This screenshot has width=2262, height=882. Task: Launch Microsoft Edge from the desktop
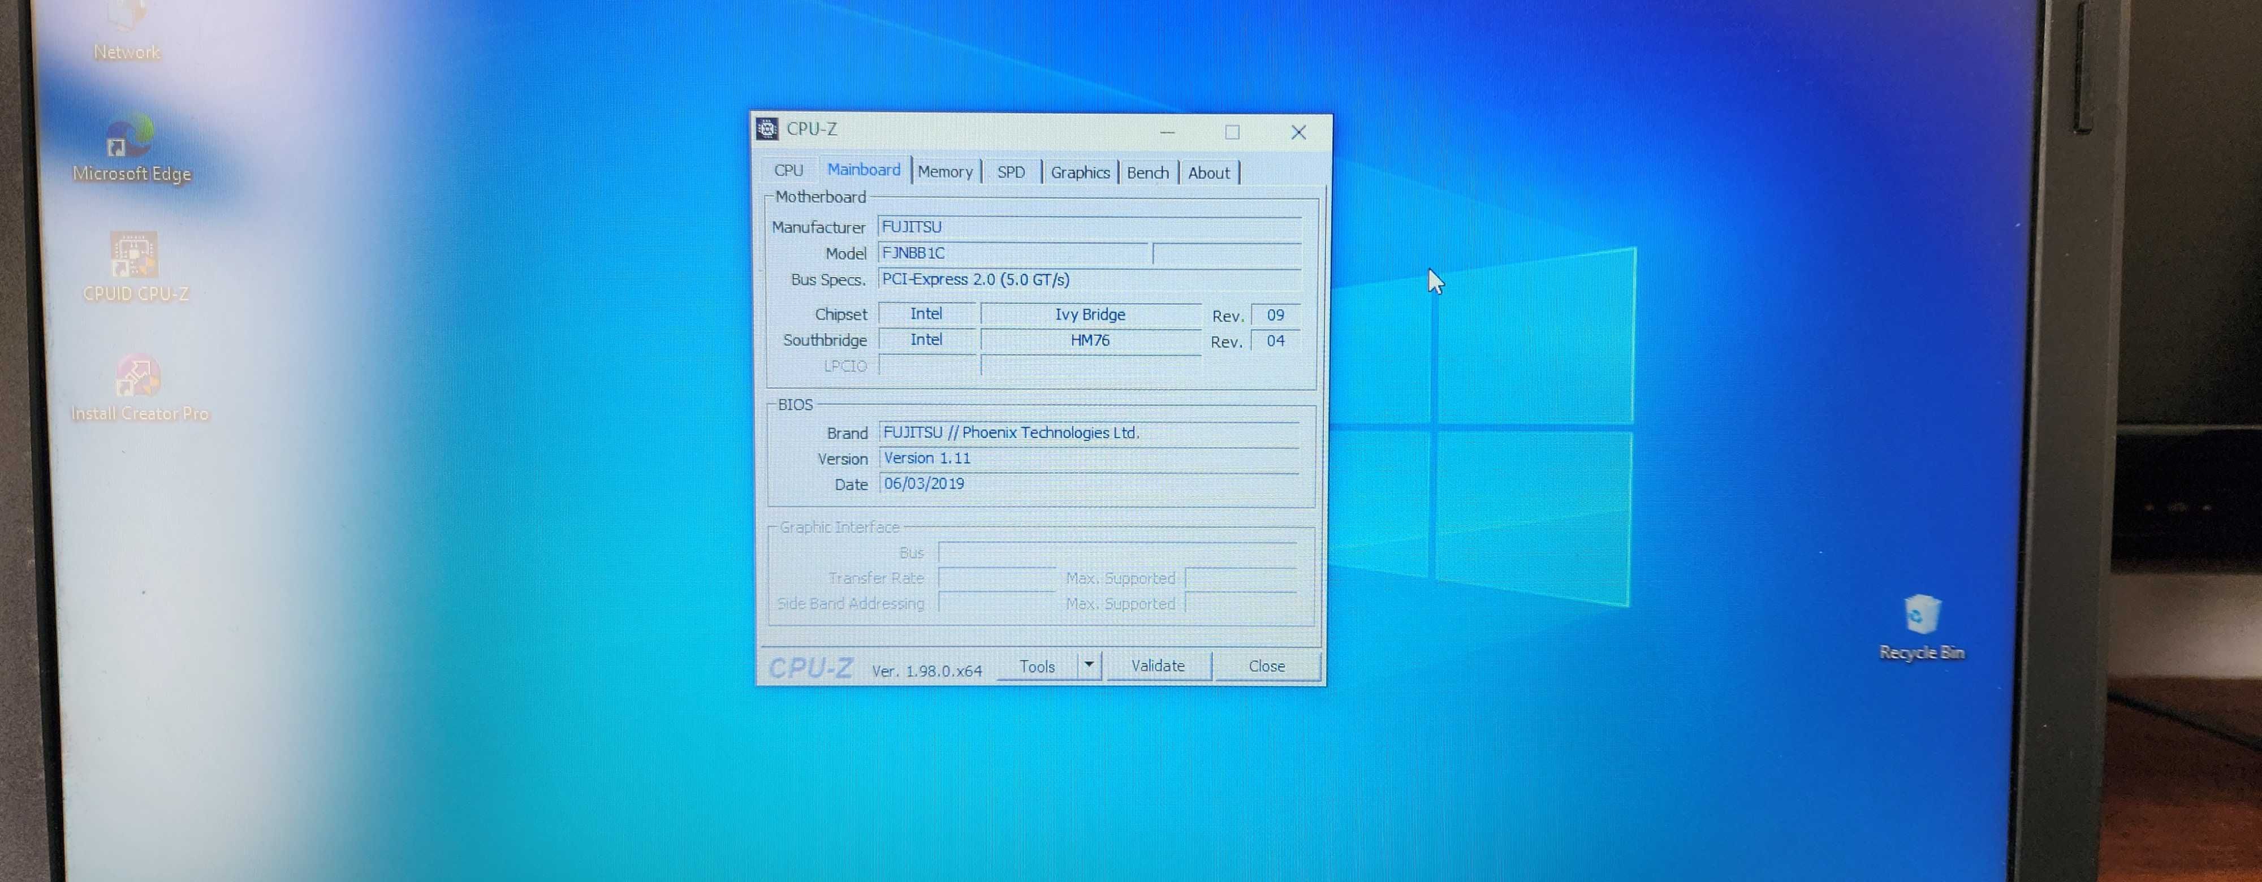coord(132,148)
